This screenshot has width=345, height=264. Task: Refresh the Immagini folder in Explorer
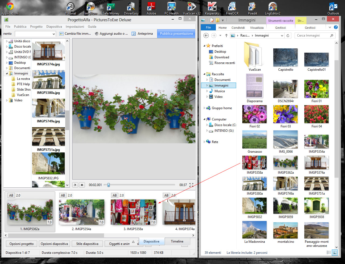point(288,35)
